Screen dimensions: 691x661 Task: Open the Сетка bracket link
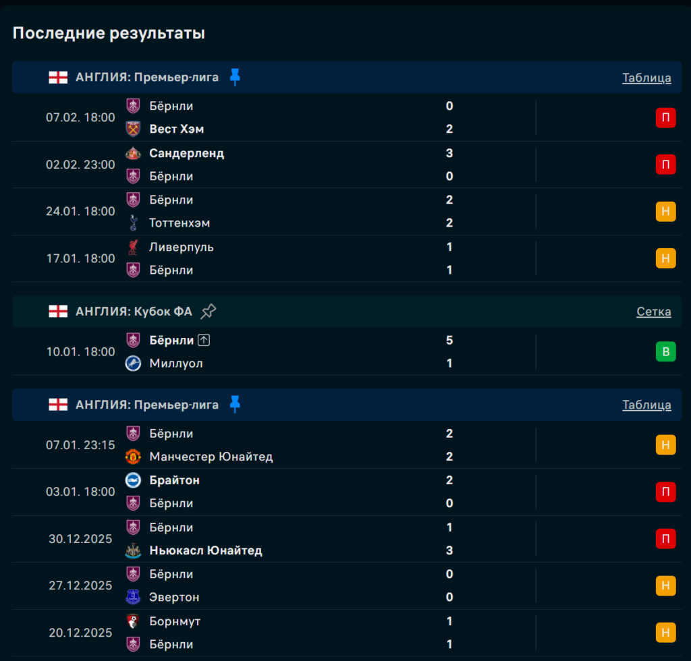coord(653,312)
